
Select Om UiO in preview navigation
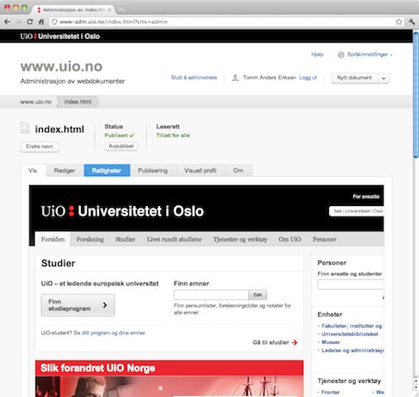290,239
